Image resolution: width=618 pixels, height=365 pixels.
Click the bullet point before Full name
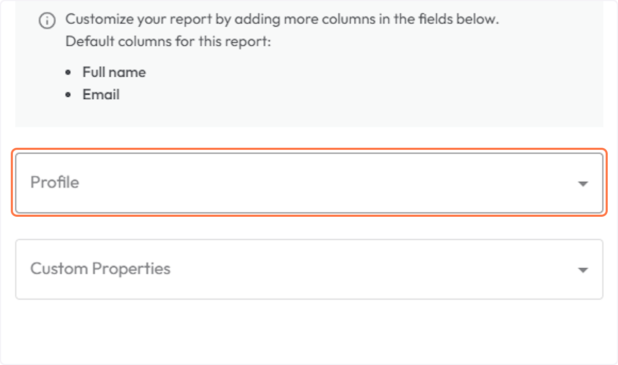(68, 73)
